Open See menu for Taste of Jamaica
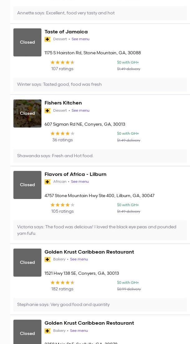 (80, 39)
